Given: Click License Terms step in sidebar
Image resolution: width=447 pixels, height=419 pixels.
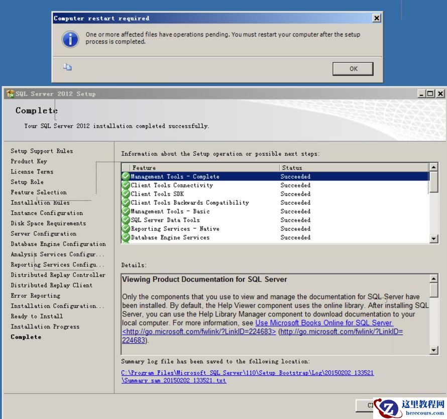Looking at the screenshot, I should click(x=32, y=172).
